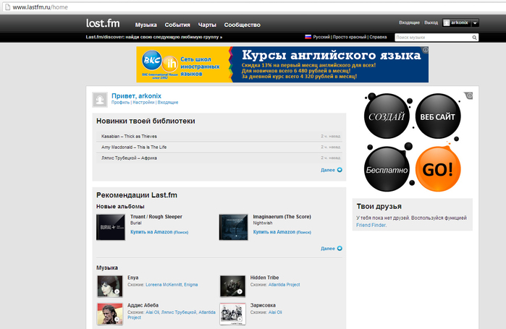Viewport: 506px width, 329px height.
Task: Click the profile avatar beside Привет, arkonix
Action: pos(100,100)
